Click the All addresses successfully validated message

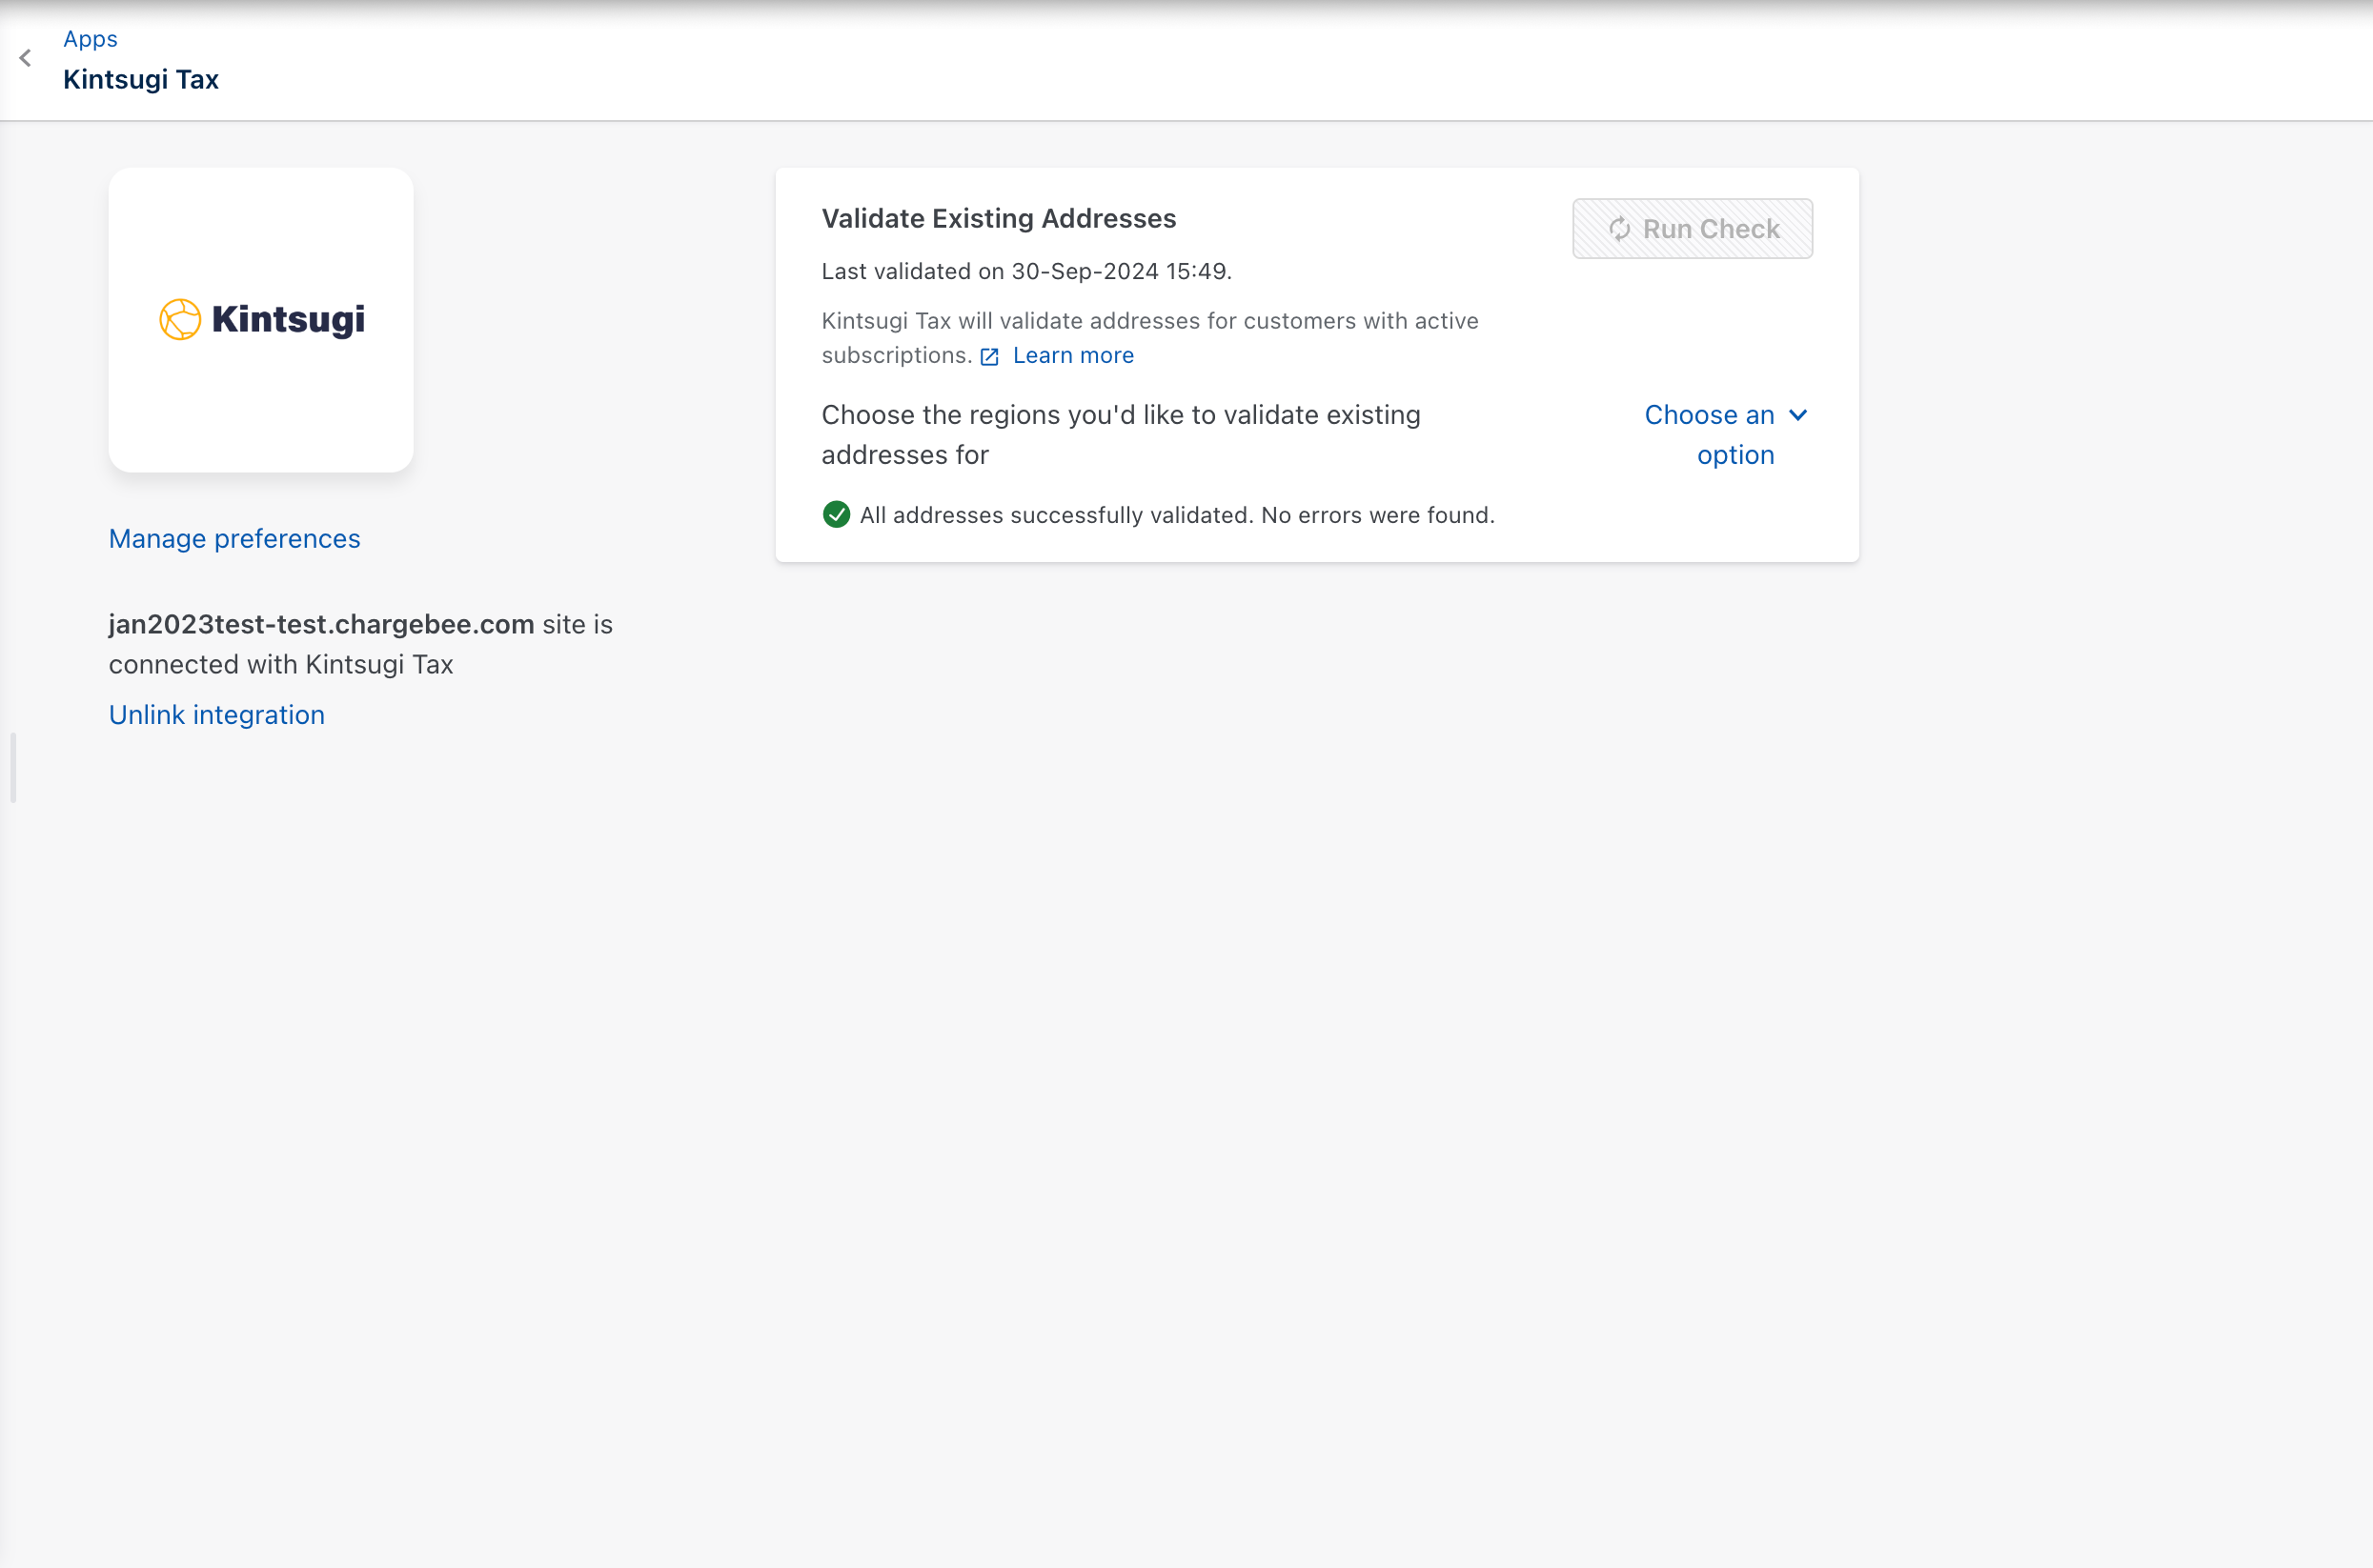[x=1177, y=516]
